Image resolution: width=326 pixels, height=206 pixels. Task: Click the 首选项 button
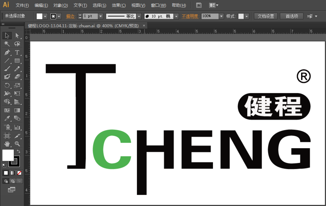[x=292, y=16]
